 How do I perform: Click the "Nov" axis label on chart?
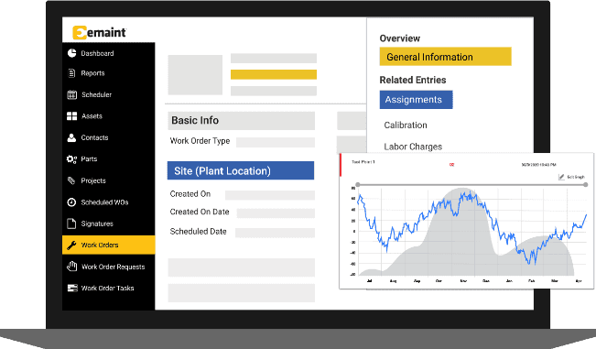click(x=463, y=280)
